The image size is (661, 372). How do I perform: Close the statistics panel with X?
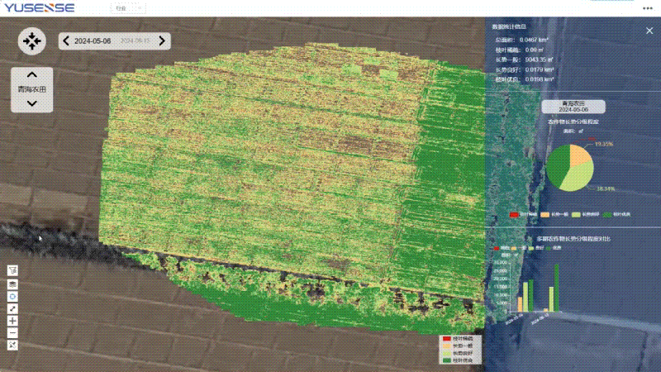(649, 31)
